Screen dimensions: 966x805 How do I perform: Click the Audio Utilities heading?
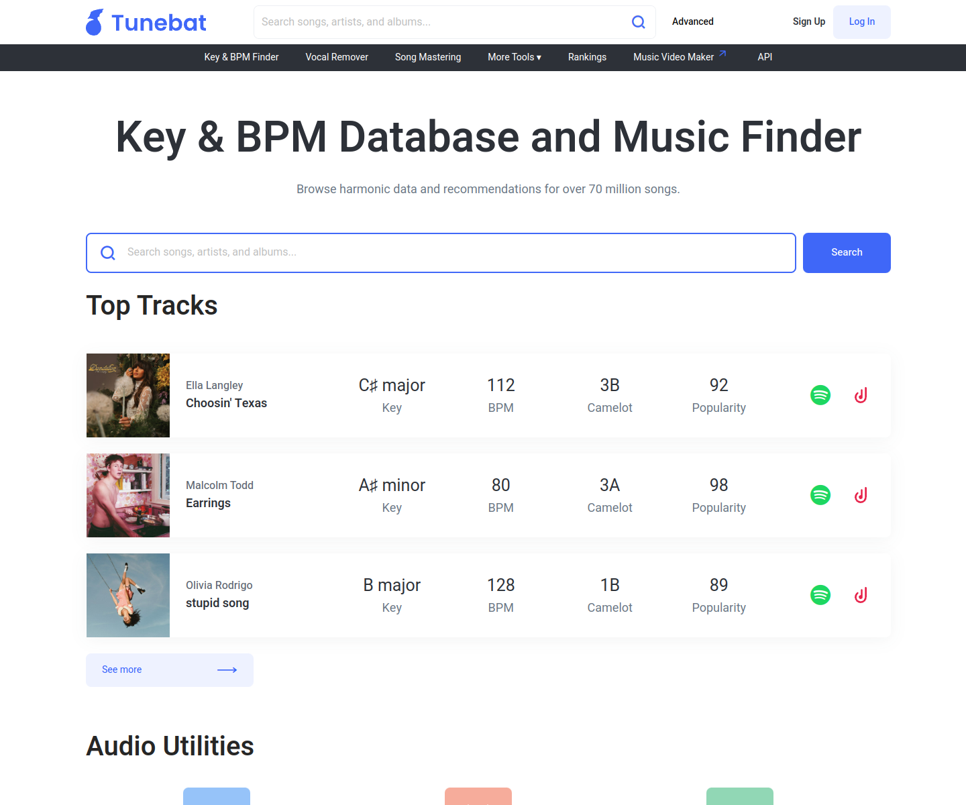point(170,746)
